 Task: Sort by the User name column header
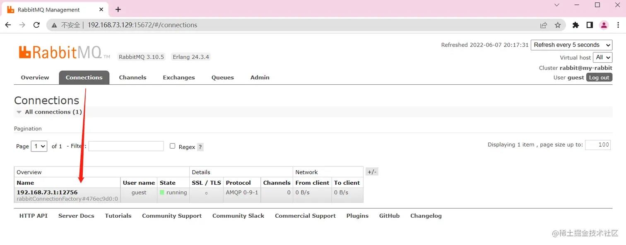139,183
